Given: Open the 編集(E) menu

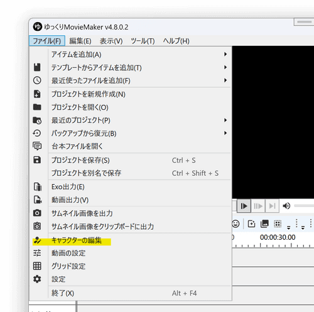Looking at the screenshot, I should [80, 41].
